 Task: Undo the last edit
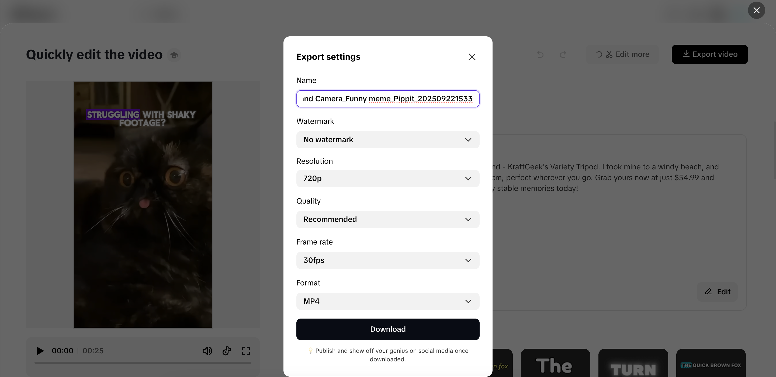click(540, 54)
